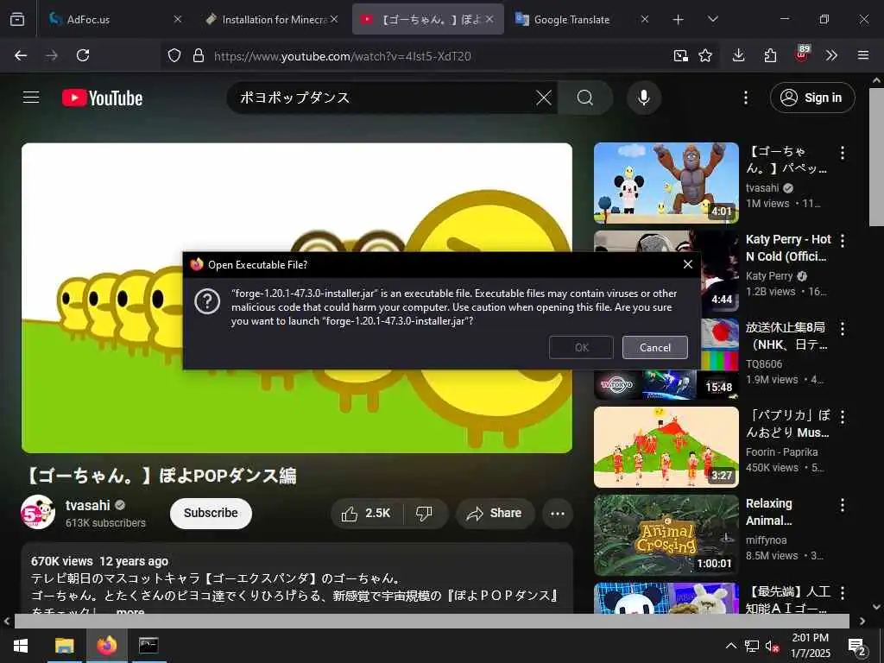Share the video with Share button
Viewport: 884px width, 663px height.
pyautogui.click(x=495, y=513)
